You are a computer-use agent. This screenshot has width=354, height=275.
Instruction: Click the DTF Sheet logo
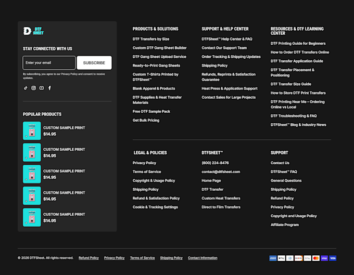tap(33, 31)
